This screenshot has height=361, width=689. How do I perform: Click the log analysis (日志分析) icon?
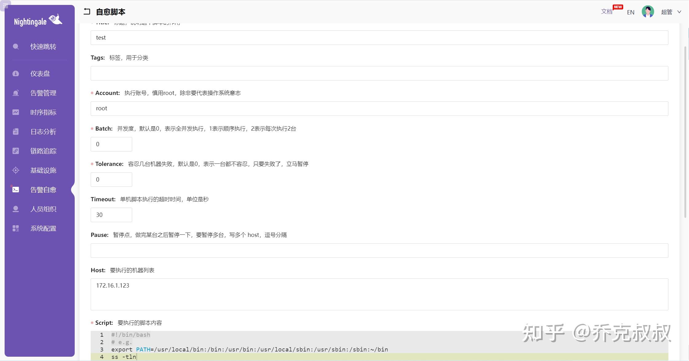[16, 132]
